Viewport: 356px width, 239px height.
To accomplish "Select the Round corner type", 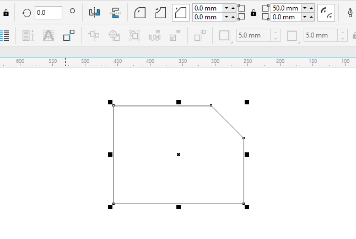I will 140,12.
